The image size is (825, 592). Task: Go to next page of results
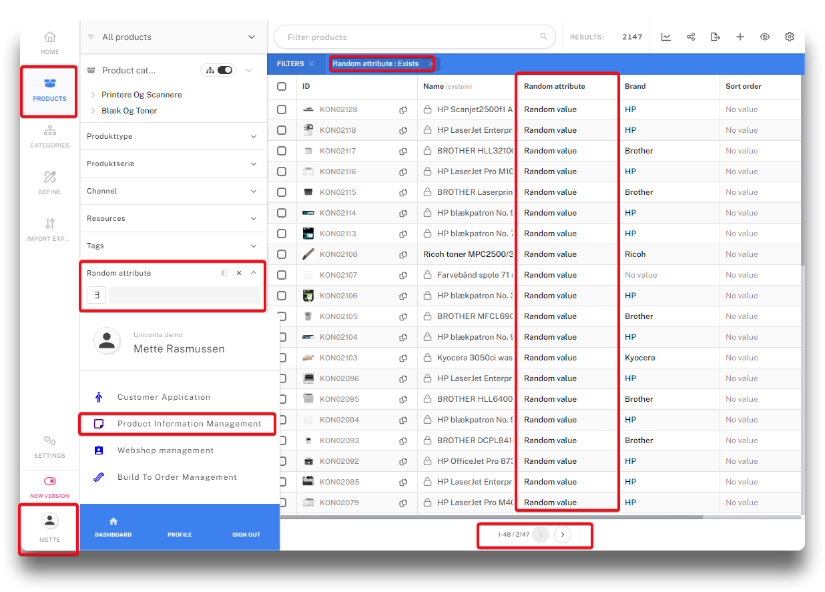click(563, 535)
